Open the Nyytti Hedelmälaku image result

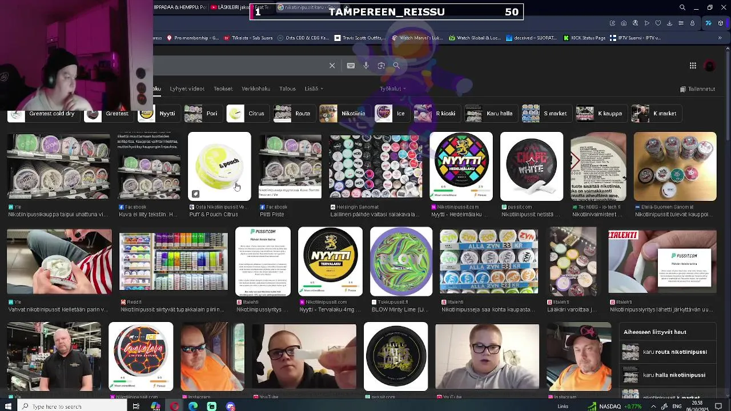[x=461, y=167]
